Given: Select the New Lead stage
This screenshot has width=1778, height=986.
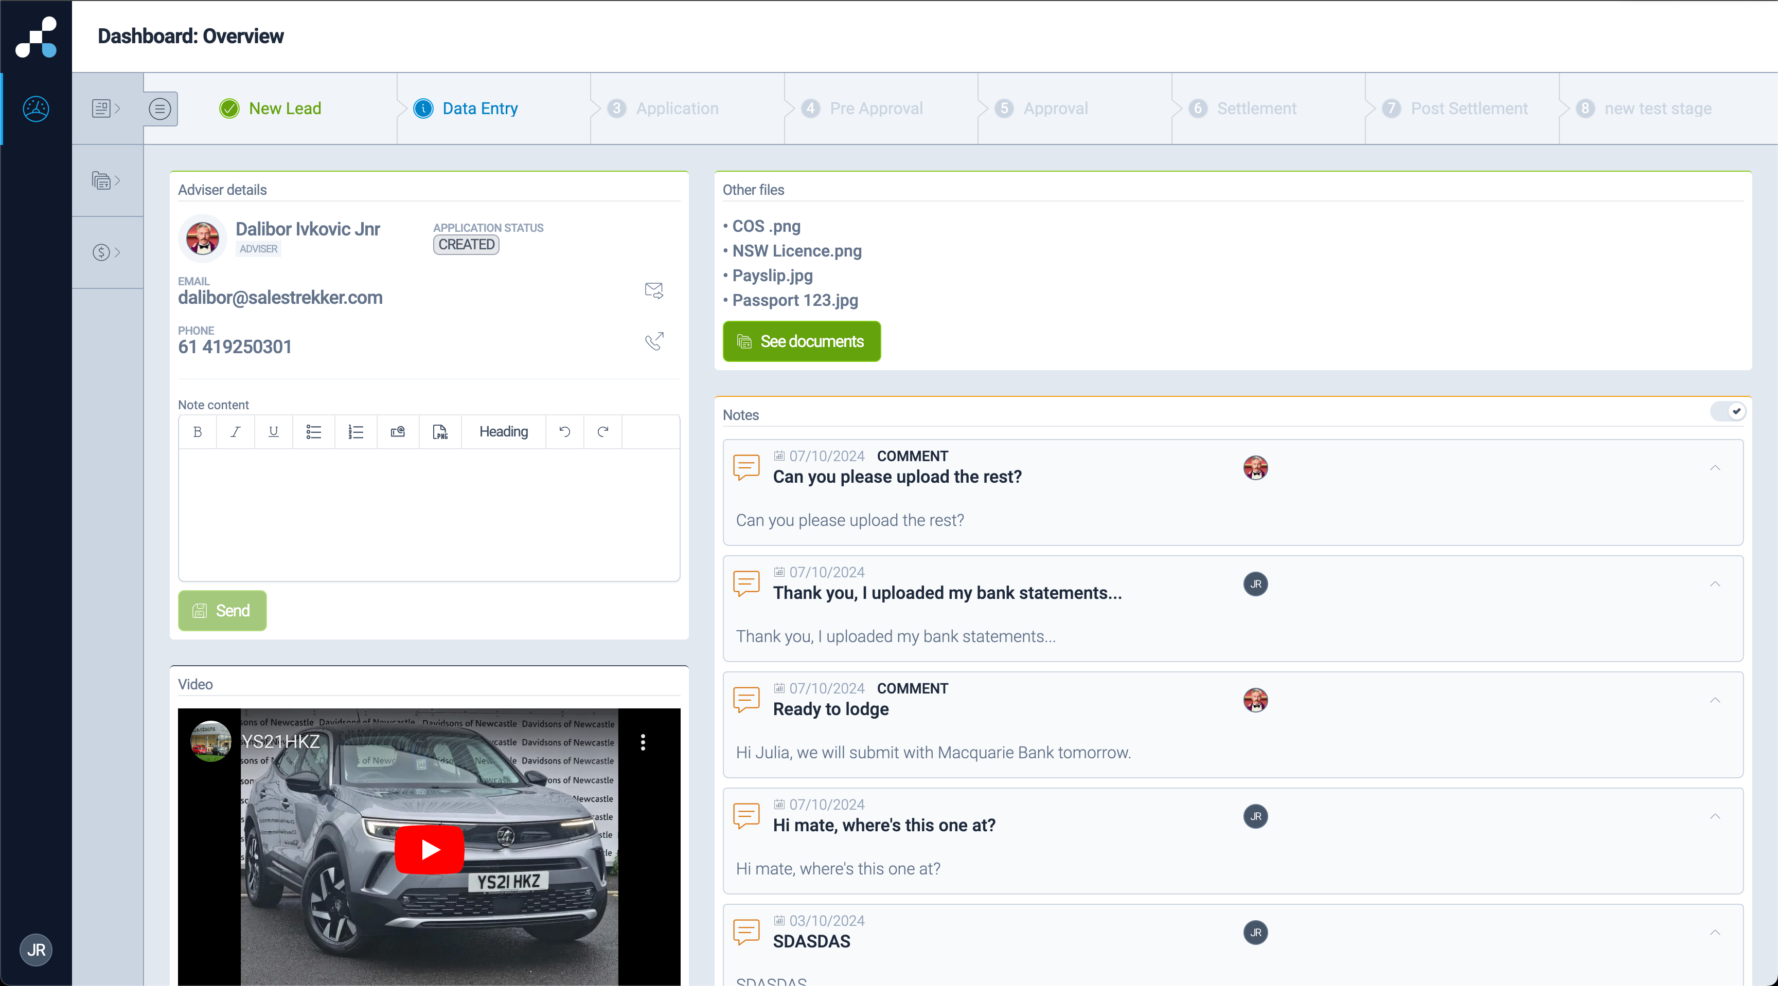Looking at the screenshot, I should tap(271, 109).
